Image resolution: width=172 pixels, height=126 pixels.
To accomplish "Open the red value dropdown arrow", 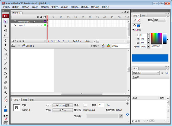I will pyautogui.click(x=149, y=35).
